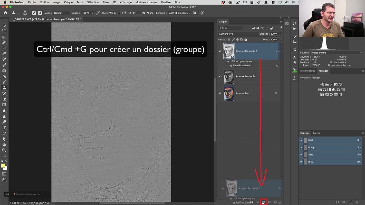Filter layers by pixel layer type
Viewport: 365px width, 205px height.
253,28
